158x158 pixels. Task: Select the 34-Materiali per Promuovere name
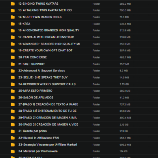(38, 151)
